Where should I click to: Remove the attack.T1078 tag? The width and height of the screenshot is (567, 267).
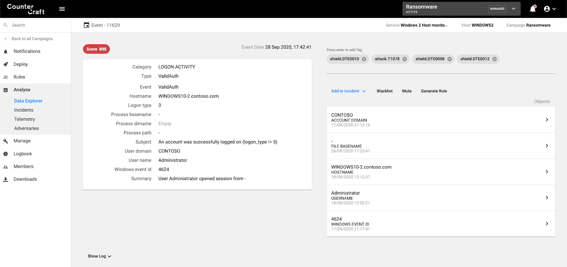pyautogui.click(x=405, y=59)
